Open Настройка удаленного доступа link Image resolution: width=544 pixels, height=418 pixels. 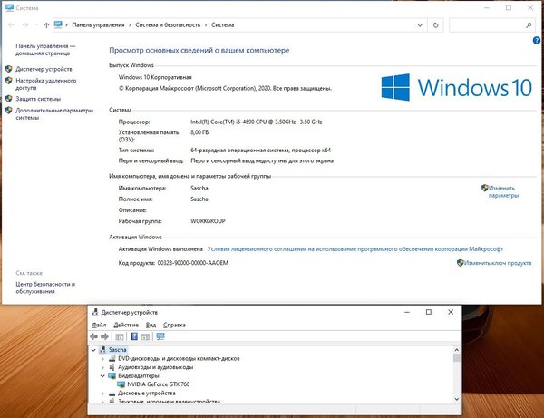46,84
